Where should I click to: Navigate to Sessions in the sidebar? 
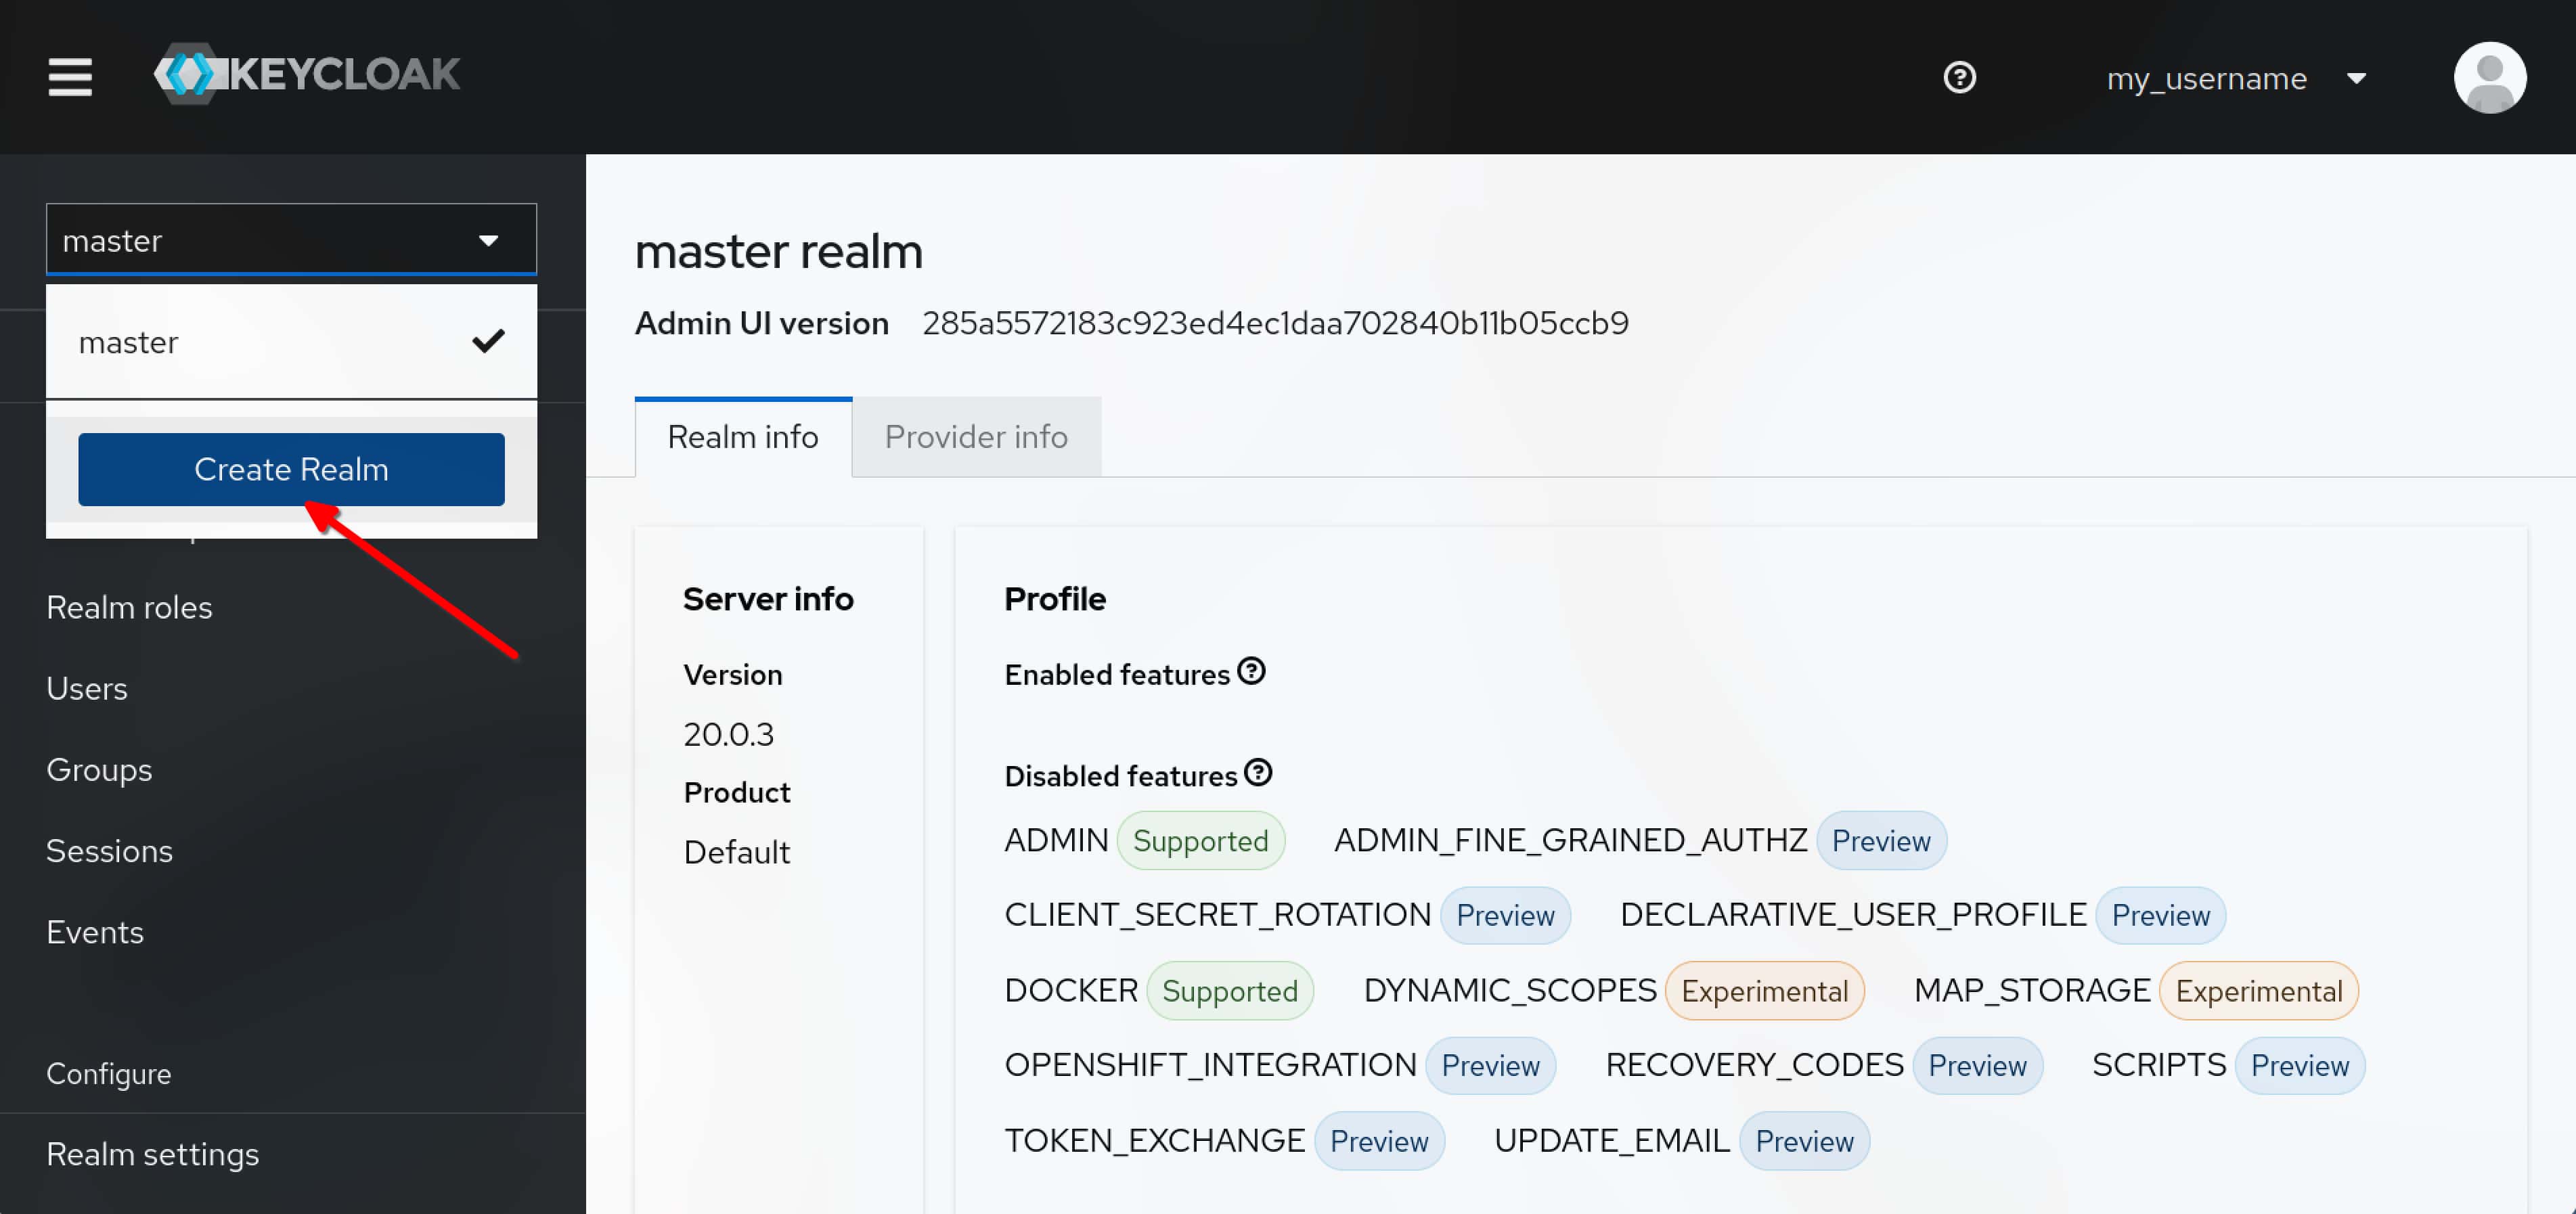tap(109, 850)
